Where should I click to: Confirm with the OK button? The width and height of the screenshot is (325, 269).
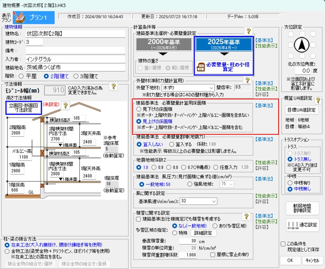290,260
